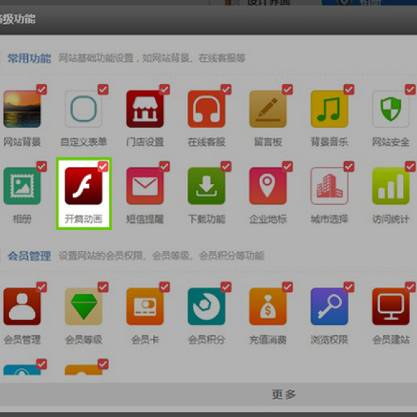Toggle the checkmark on 下载功能
417x417 pixels.
click(x=226, y=167)
